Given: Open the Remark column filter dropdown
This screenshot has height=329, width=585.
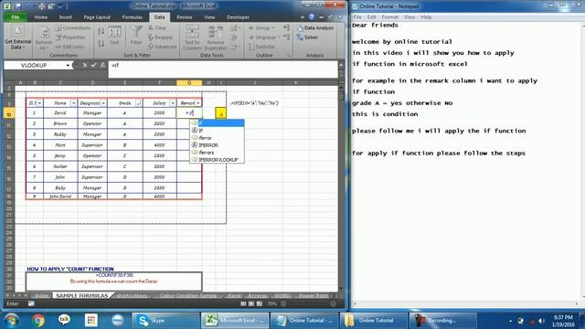Looking at the screenshot, I should click(198, 103).
